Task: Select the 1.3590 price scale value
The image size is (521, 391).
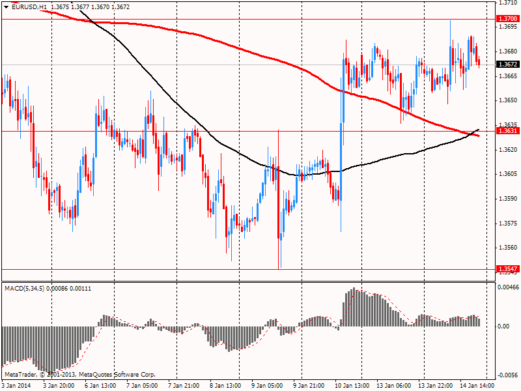Action: (508, 199)
